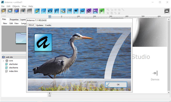Select the stacked images gallery tool
This screenshot has height=102, width=171.
tap(63, 11)
